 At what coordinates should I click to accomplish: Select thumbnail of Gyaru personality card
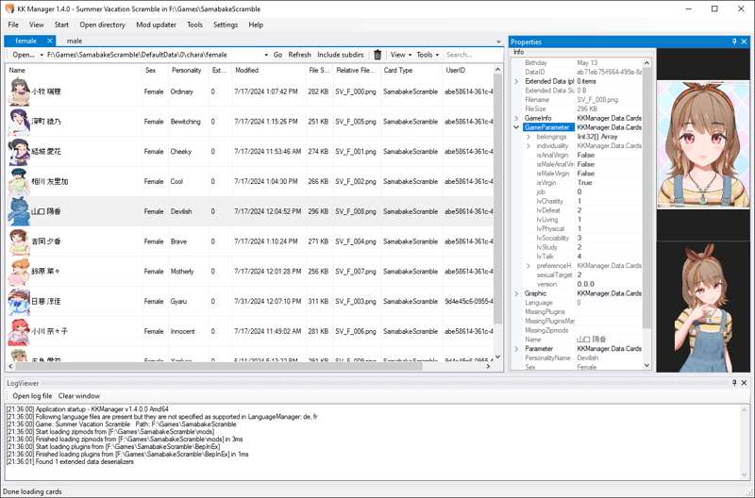tap(19, 301)
